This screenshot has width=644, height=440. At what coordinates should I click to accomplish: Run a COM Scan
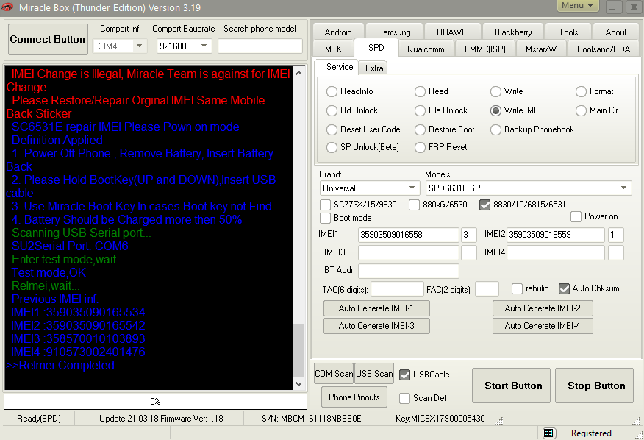point(334,373)
